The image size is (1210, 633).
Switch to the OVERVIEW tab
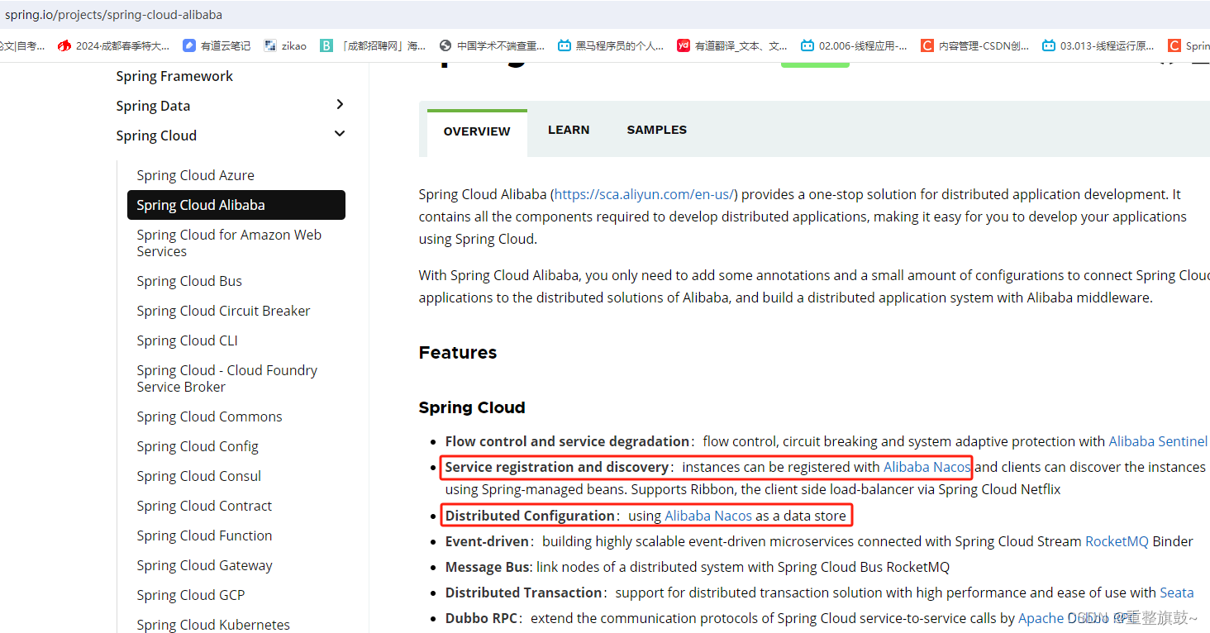pyautogui.click(x=477, y=131)
